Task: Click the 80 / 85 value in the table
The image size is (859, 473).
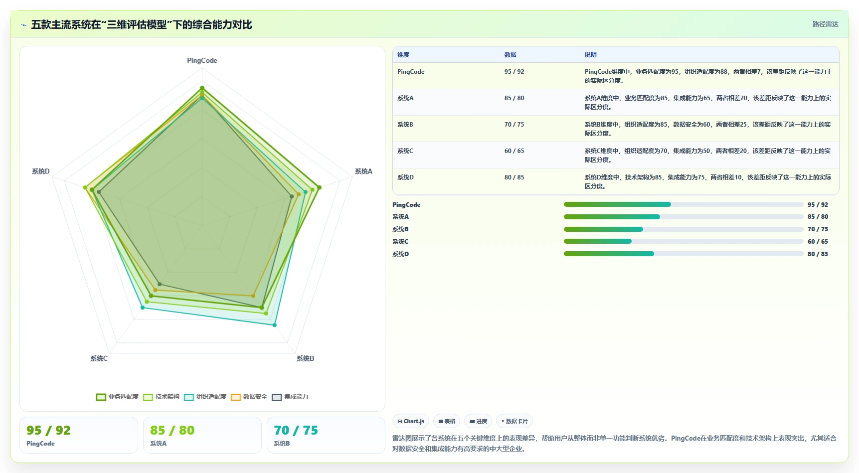Action: tap(514, 177)
